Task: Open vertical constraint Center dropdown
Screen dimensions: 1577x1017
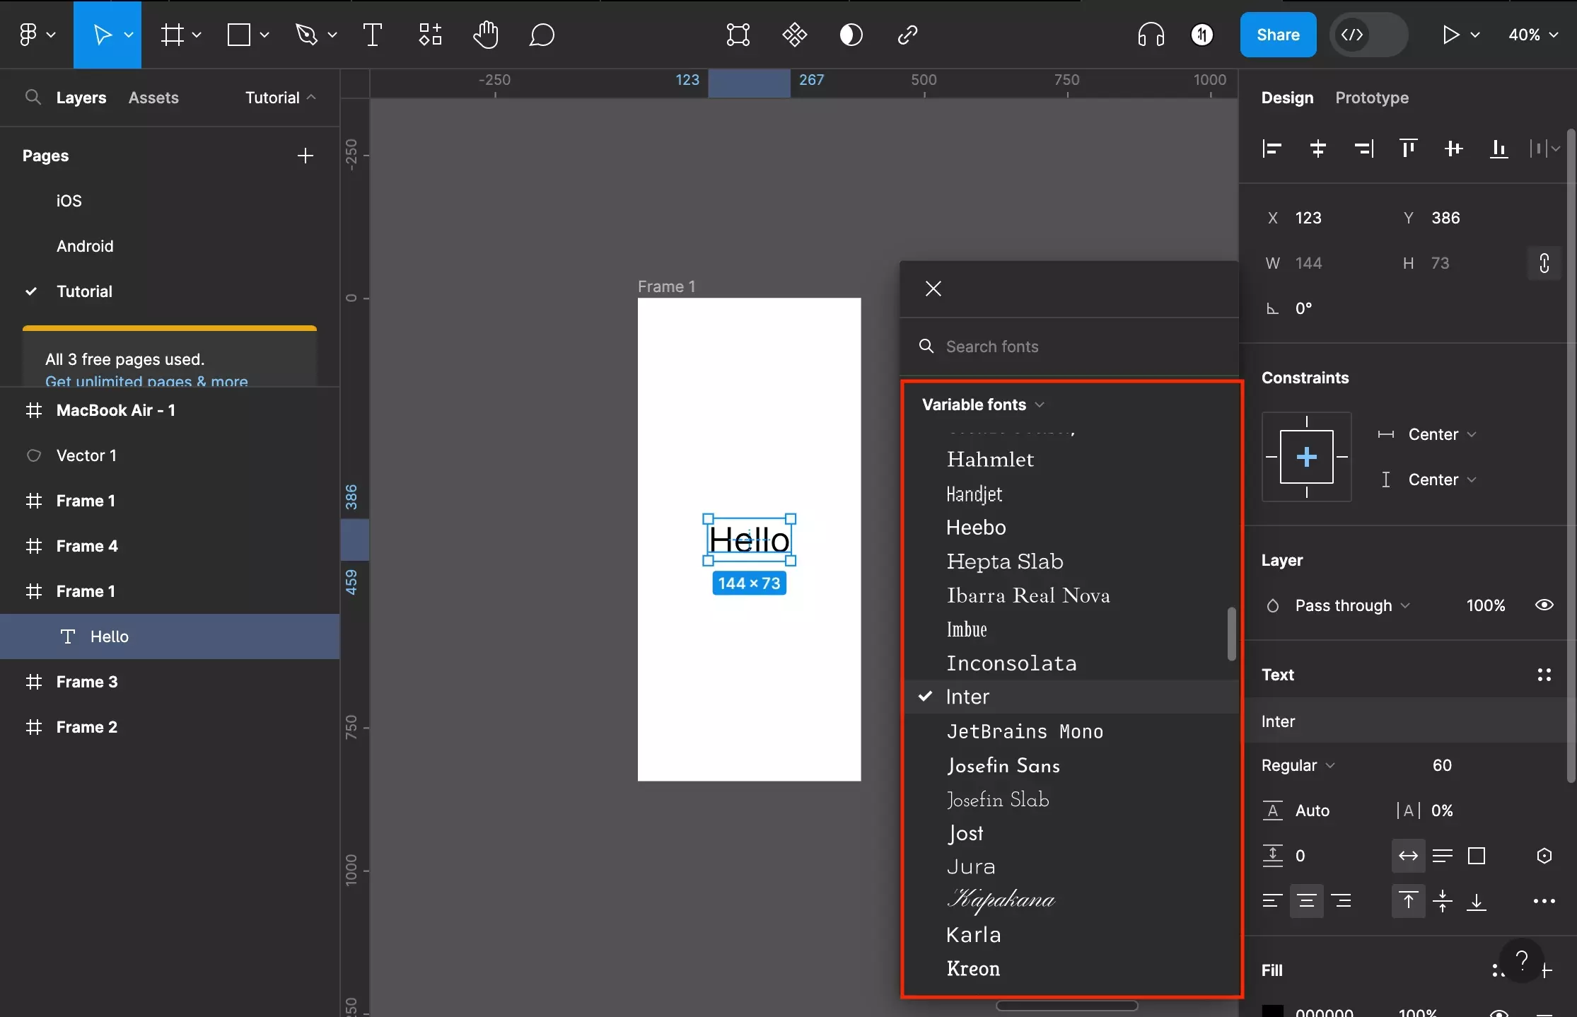Action: coord(1441,480)
